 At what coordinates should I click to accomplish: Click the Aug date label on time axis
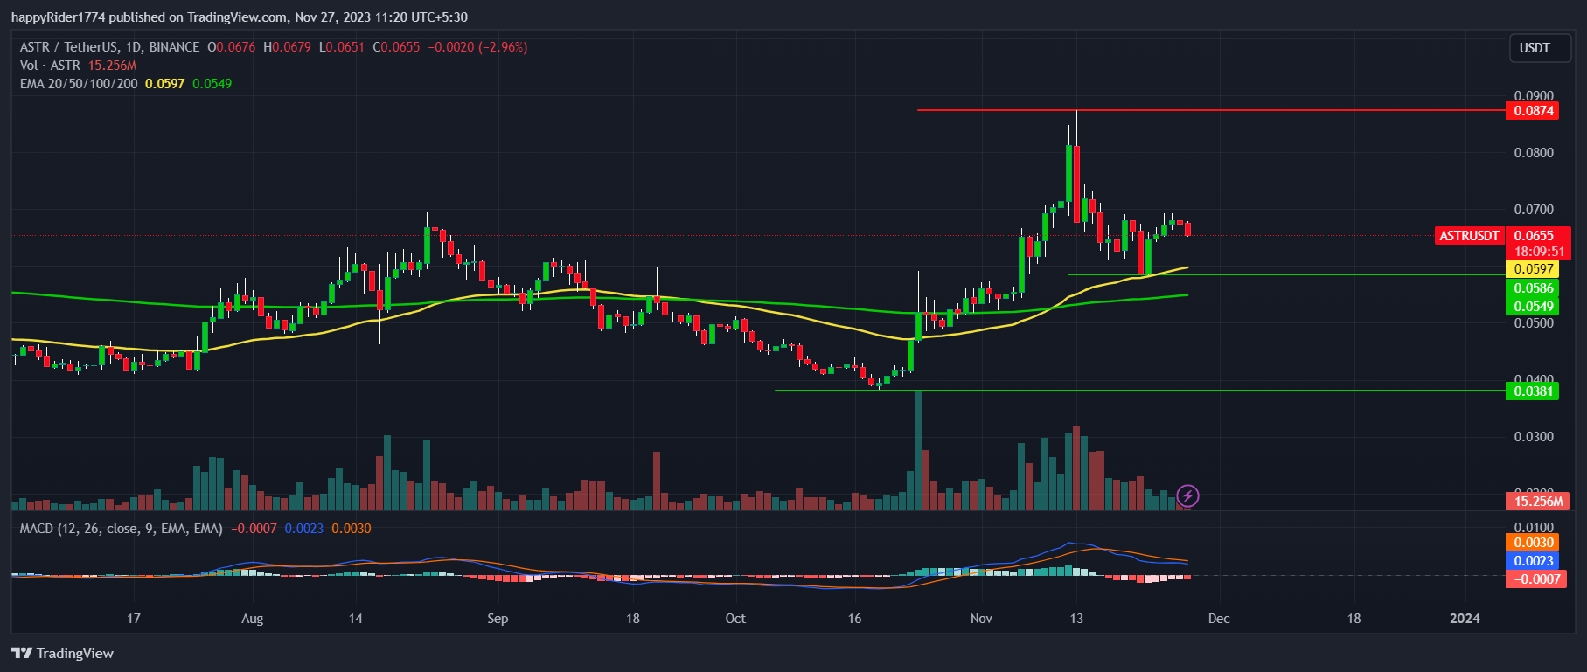click(252, 619)
